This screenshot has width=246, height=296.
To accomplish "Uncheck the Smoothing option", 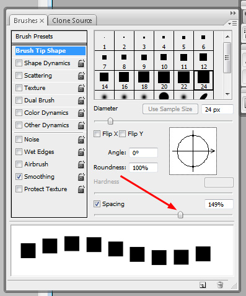I will (19, 176).
